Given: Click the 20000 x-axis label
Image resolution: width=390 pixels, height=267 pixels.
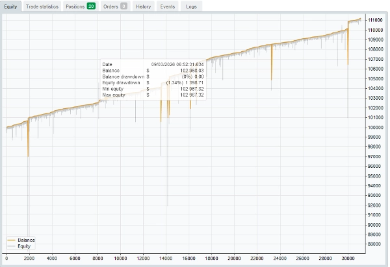Looking at the screenshot, I should [x=234, y=258].
